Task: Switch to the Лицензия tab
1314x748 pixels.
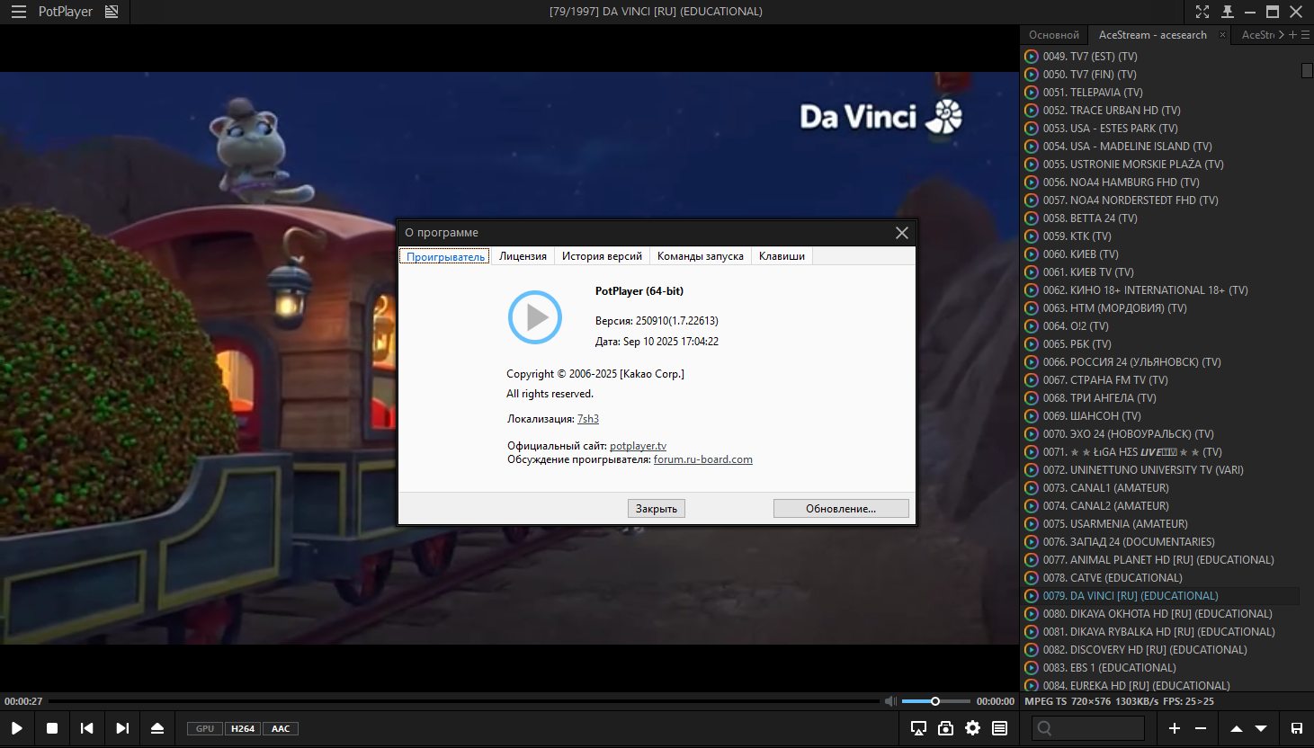Action: click(523, 256)
